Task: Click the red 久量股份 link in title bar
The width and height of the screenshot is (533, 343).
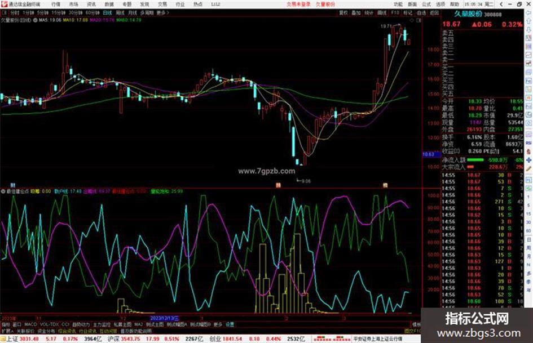Action: [x=325, y=4]
